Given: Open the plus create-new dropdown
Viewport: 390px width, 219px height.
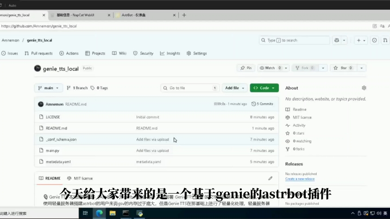Looking at the screenshot, I should click(361, 40).
